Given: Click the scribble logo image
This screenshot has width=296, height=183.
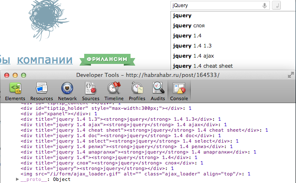Looking at the screenshot, I should pos(48,20).
